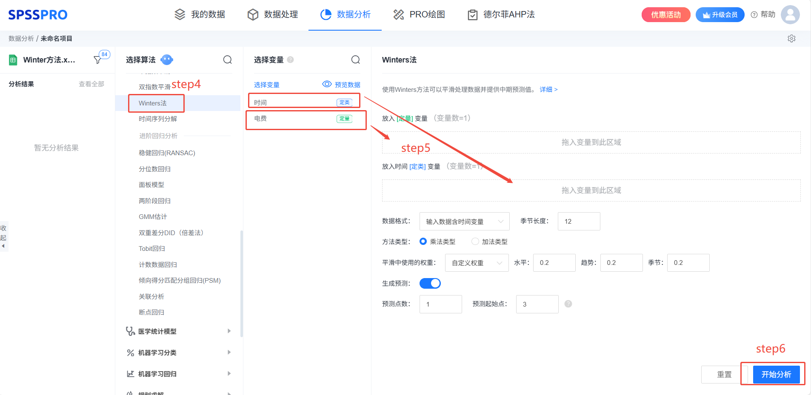Toggle the 生成预测 switch off
811x395 pixels.
(430, 284)
